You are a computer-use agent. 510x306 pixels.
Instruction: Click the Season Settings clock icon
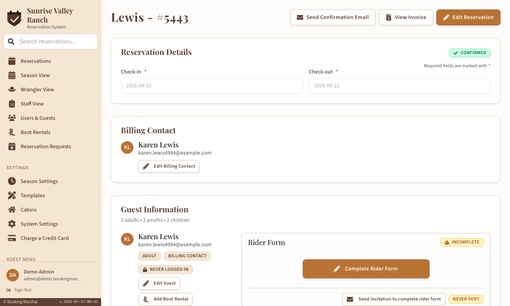(x=12, y=181)
